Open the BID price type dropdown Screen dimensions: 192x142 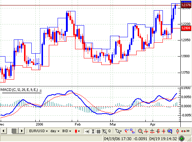[67, 131]
